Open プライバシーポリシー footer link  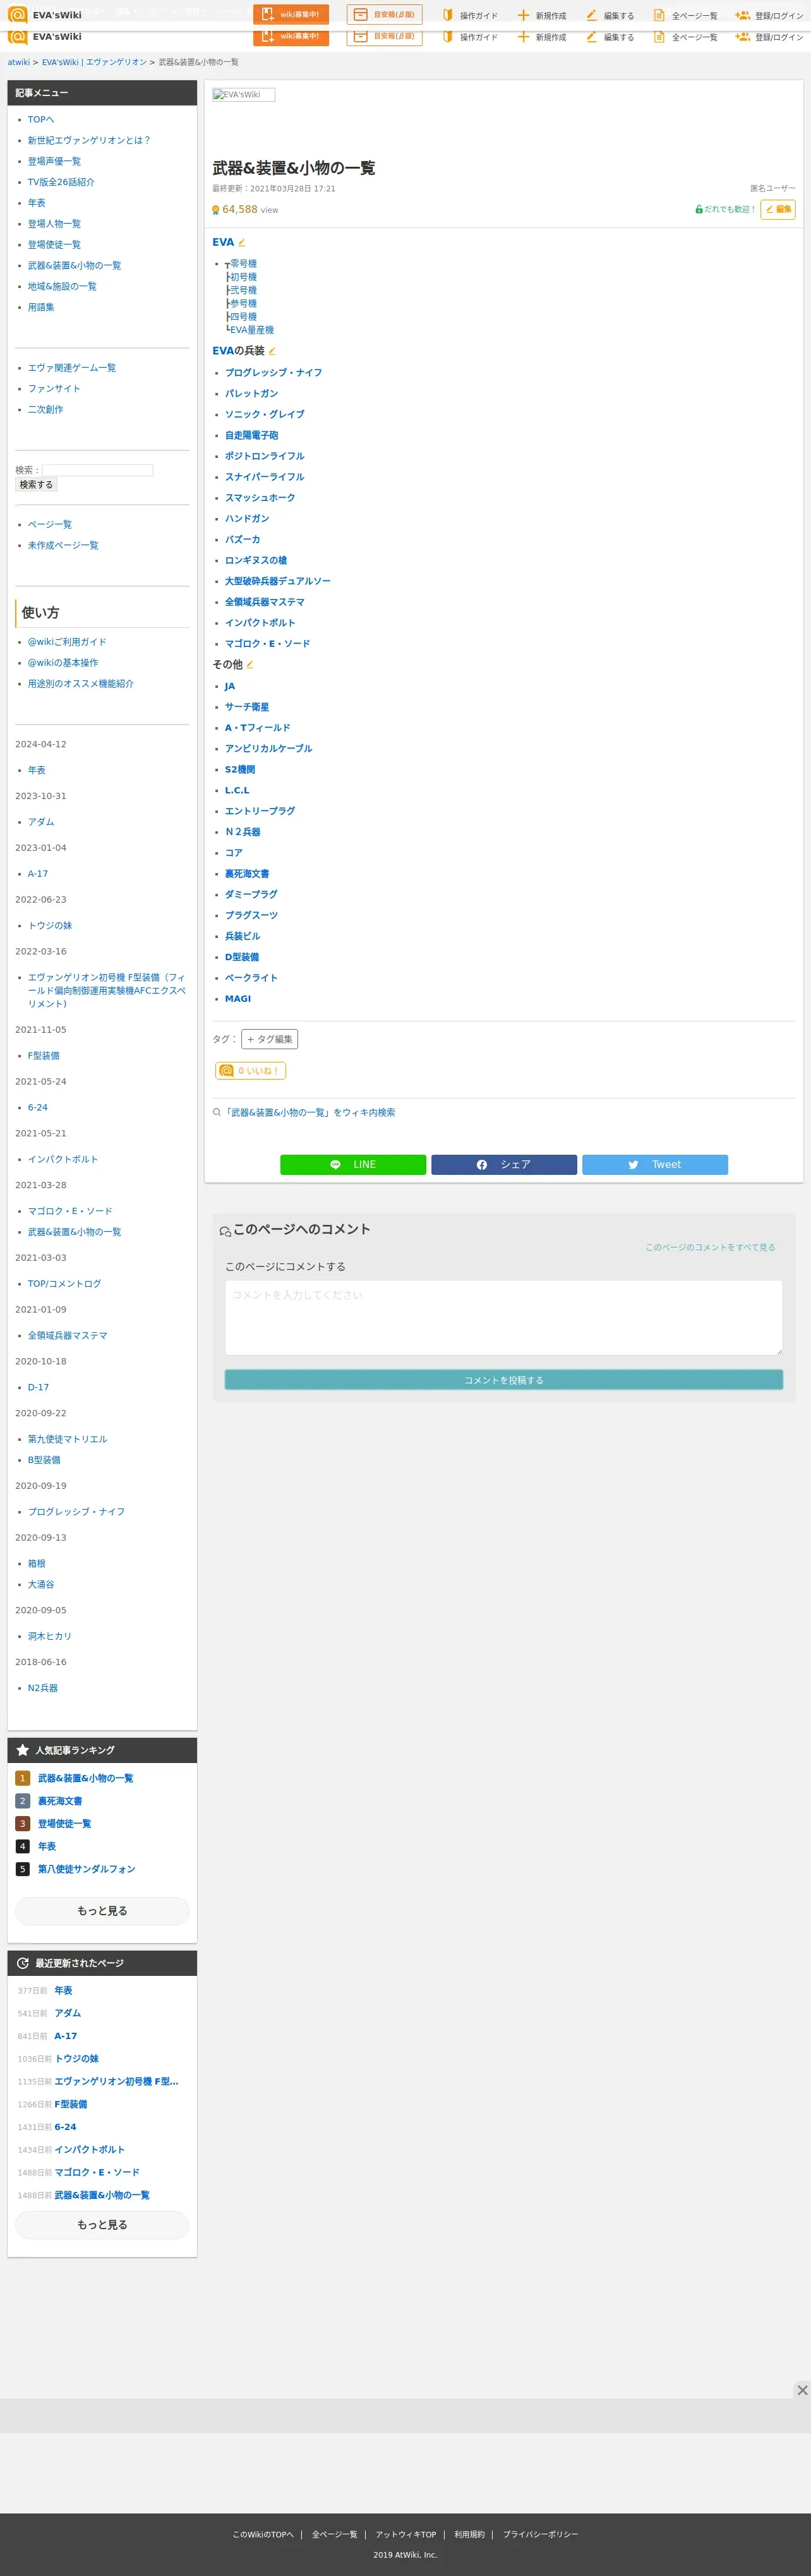click(540, 2534)
